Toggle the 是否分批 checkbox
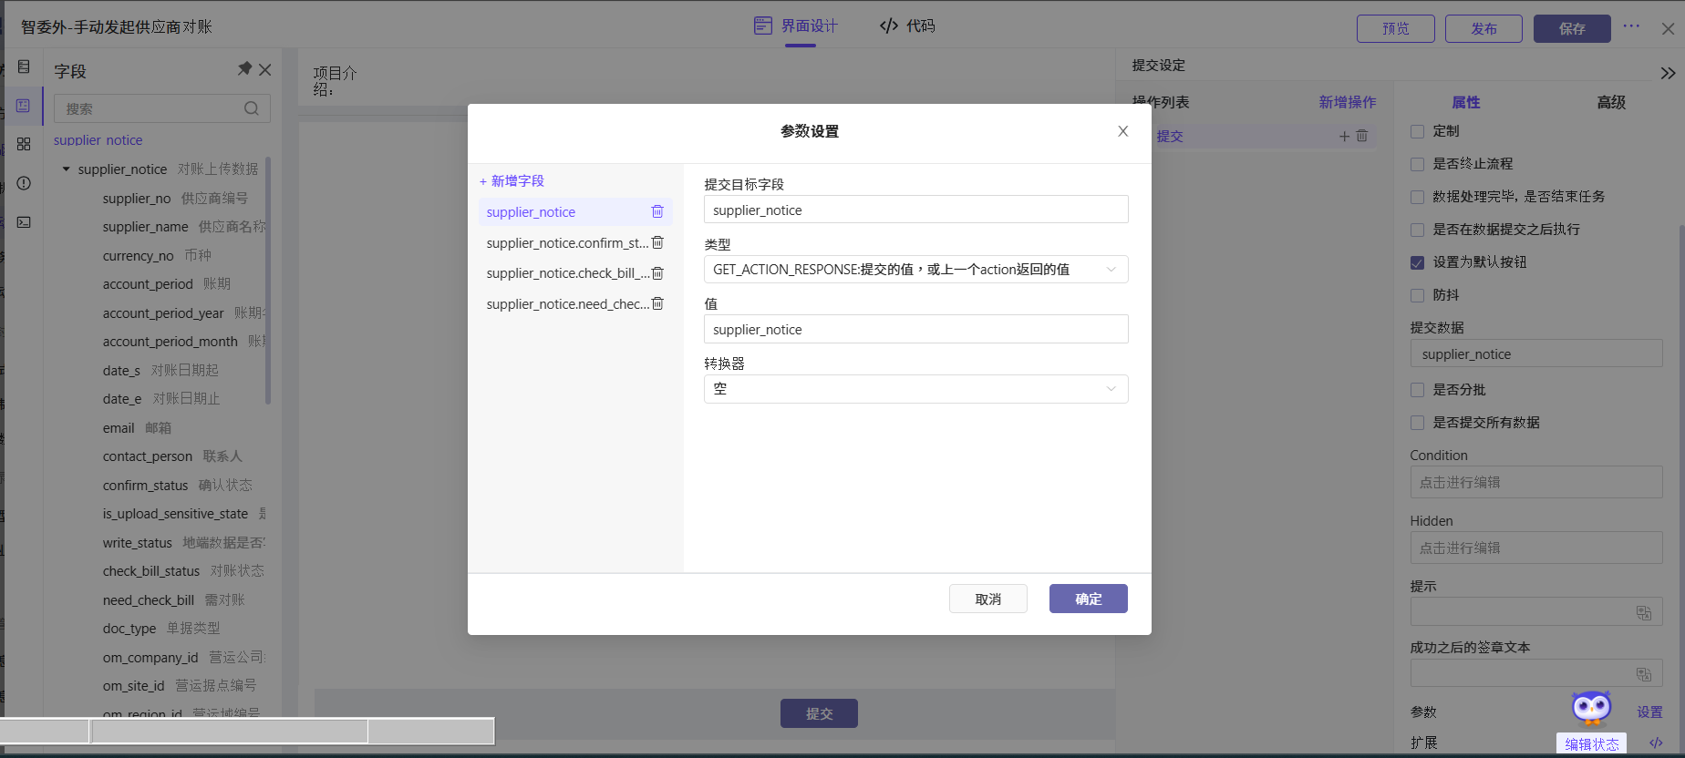1685x758 pixels. click(1417, 390)
